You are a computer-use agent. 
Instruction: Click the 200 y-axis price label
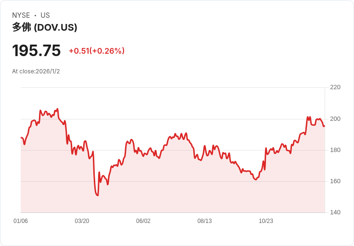(x=335, y=119)
